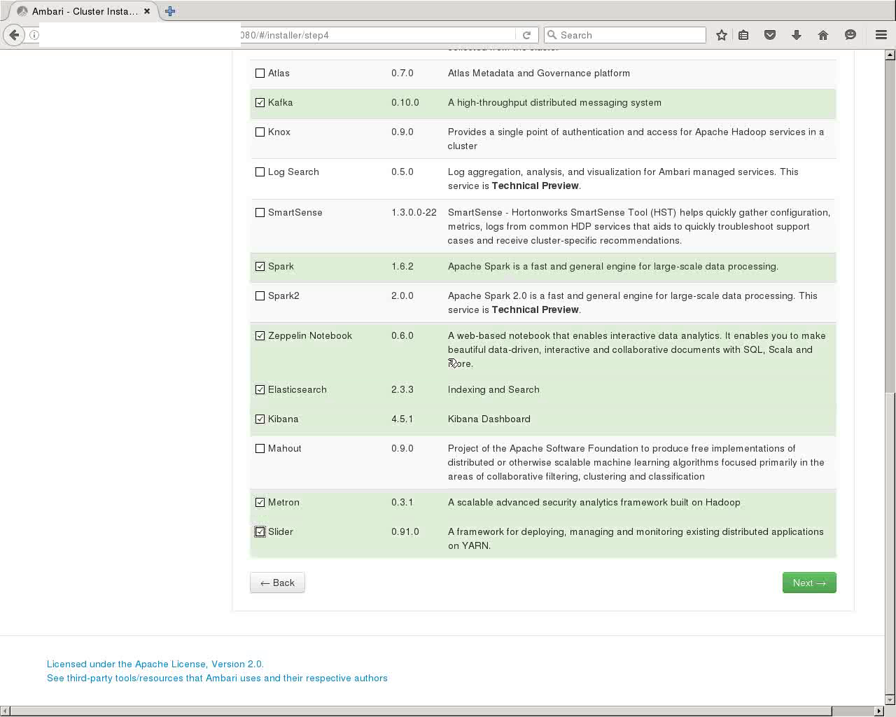Viewport: 896px width, 717px height.
Task: Reload the installer page
Action: 527,34
